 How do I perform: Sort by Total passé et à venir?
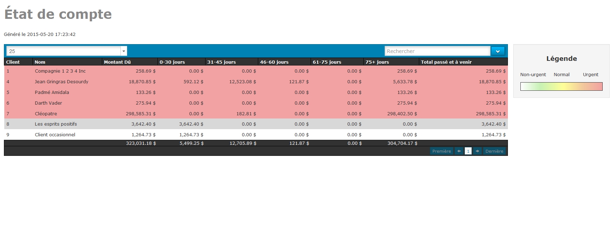446,62
